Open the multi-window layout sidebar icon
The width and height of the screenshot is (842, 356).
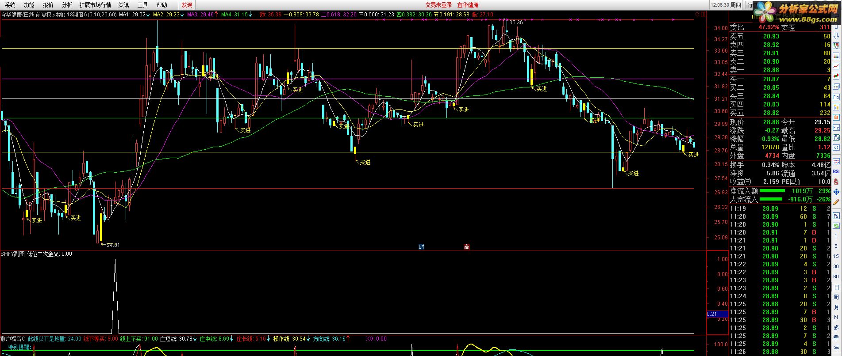836,87
